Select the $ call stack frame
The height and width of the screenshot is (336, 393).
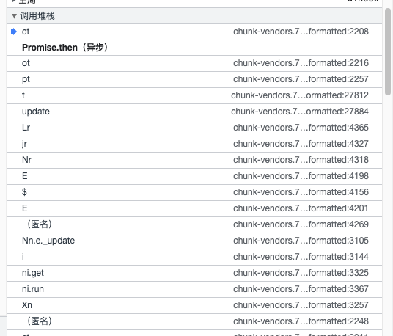tap(194, 192)
